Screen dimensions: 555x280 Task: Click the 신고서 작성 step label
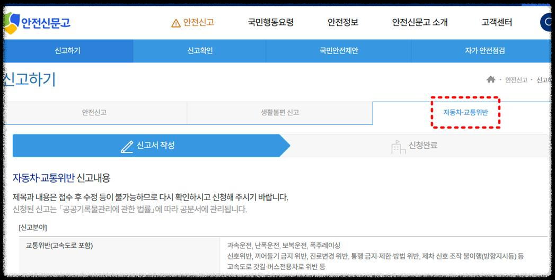click(156, 146)
